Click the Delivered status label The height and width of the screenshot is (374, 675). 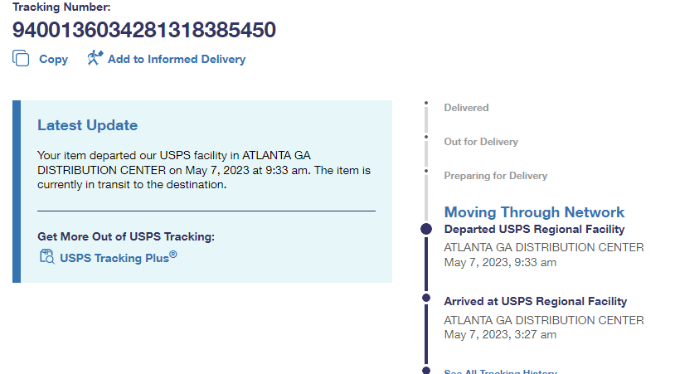pyautogui.click(x=466, y=108)
